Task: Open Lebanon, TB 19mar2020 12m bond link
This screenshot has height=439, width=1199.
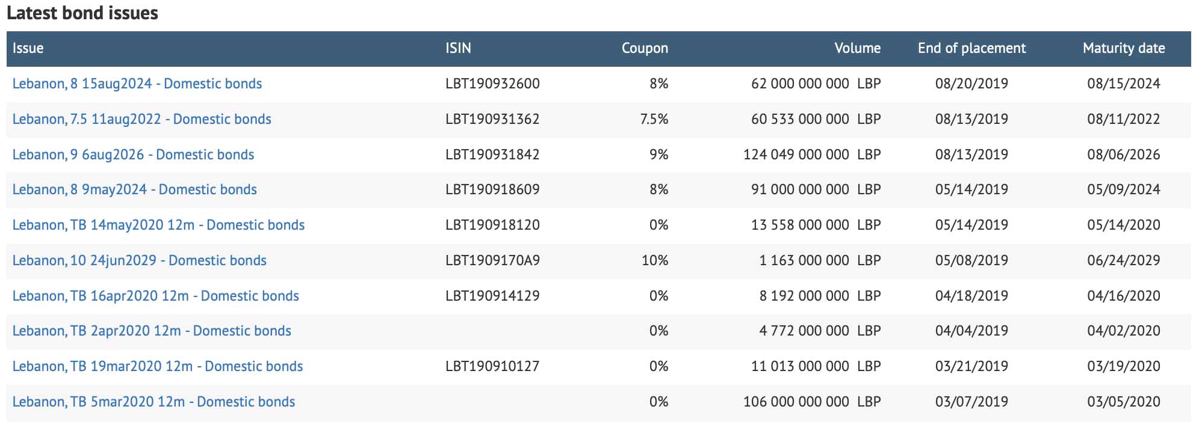Action: pyautogui.click(x=158, y=366)
